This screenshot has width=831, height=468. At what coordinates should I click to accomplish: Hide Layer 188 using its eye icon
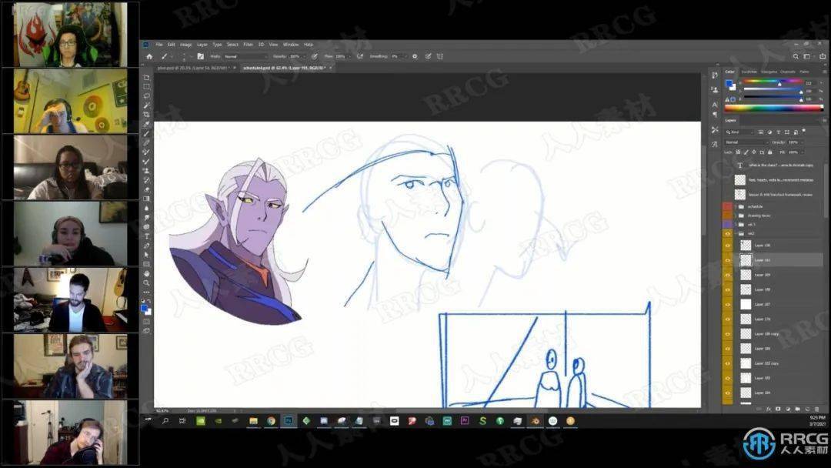click(728, 290)
